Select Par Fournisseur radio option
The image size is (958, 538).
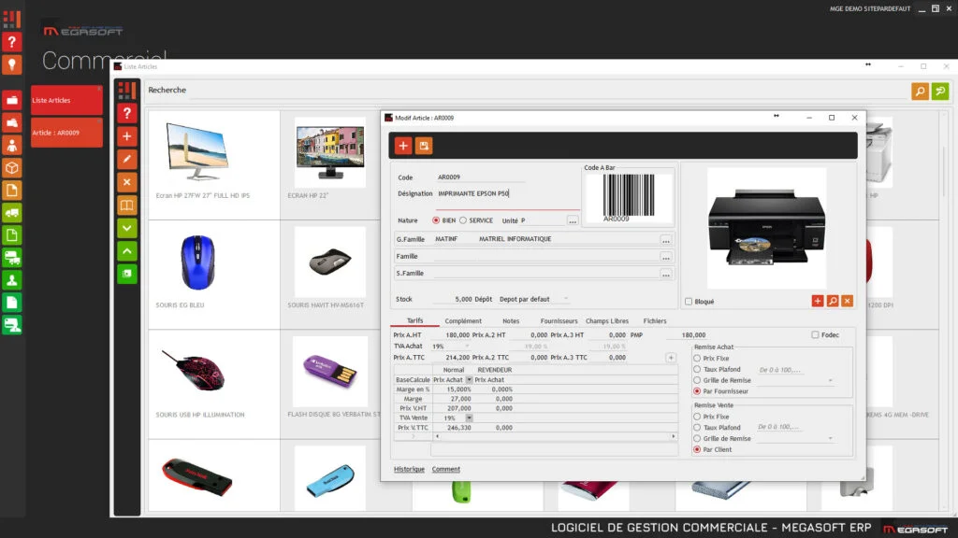(x=697, y=391)
